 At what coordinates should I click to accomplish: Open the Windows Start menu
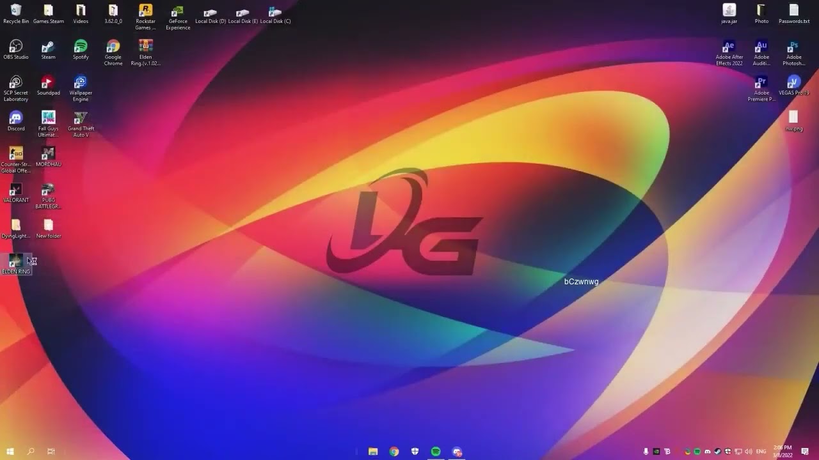(10, 452)
